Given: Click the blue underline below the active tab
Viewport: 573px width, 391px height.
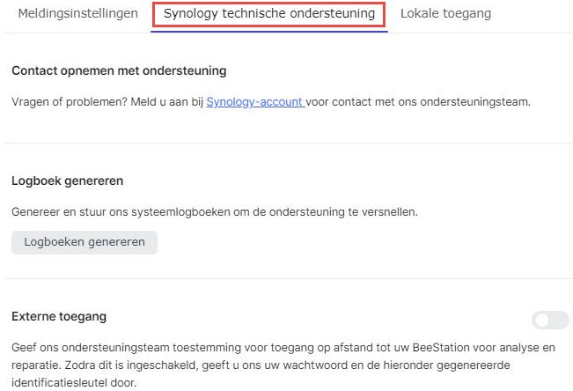Looking at the screenshot, I should point(269,31).
